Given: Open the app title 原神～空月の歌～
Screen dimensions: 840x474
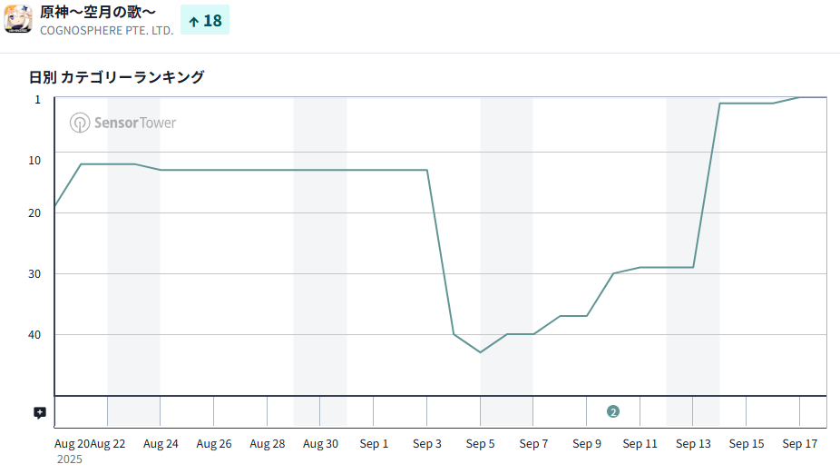Looking at the screenshot, I should point(98,12).
